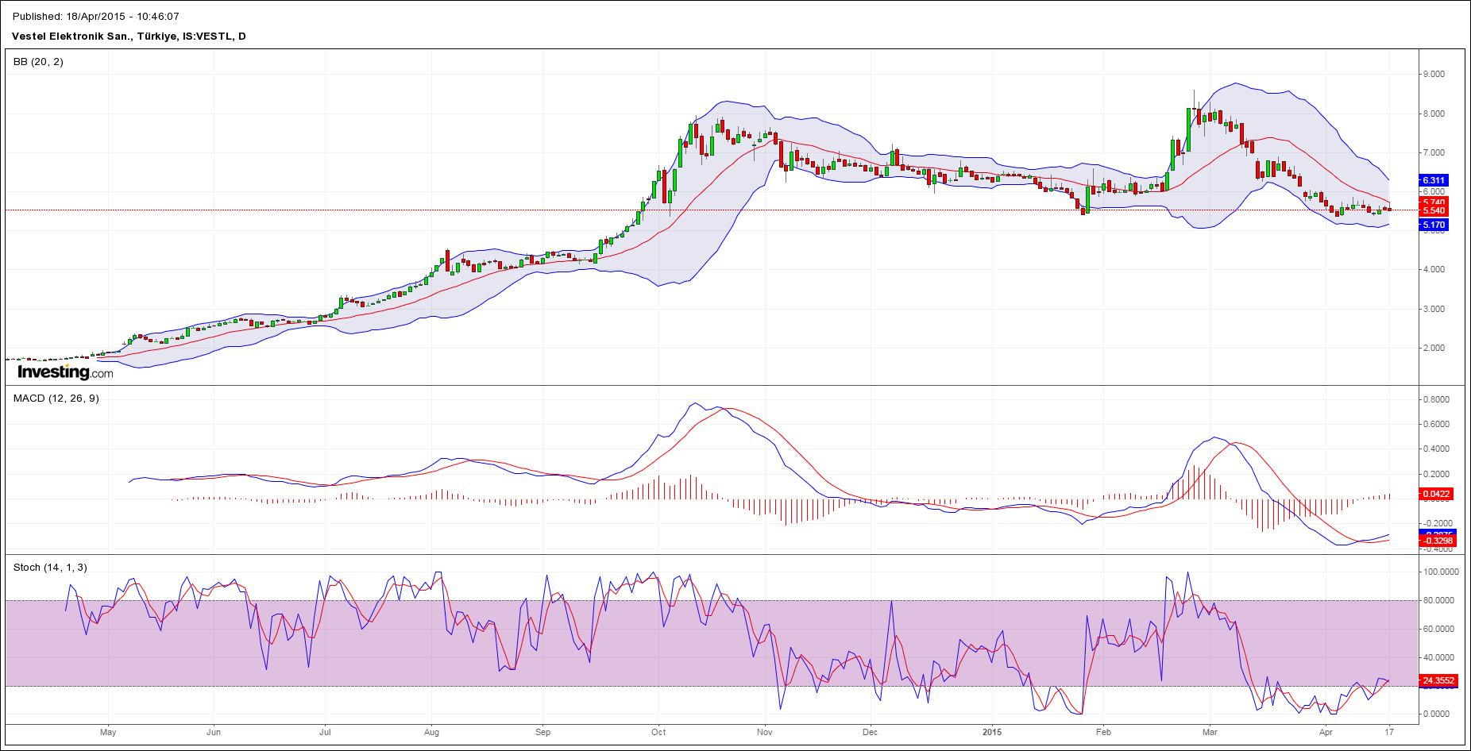Click the red -0.3298 MACD signal value tag
1471x751 pixels.
pyautogui.click(x=1435, y=541)
